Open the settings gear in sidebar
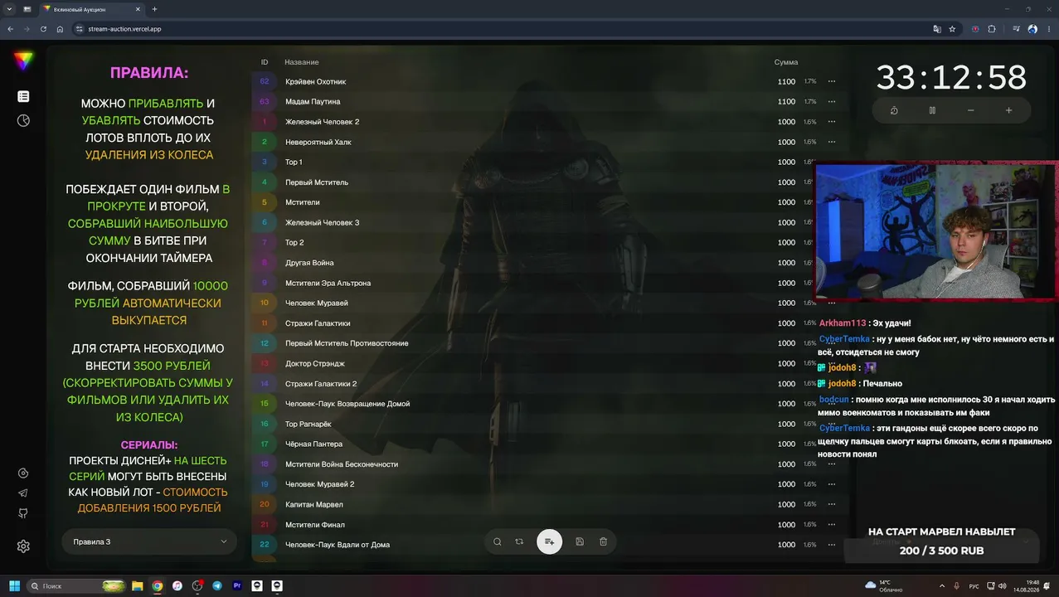The image size is (1059, 597). point(23,546)
